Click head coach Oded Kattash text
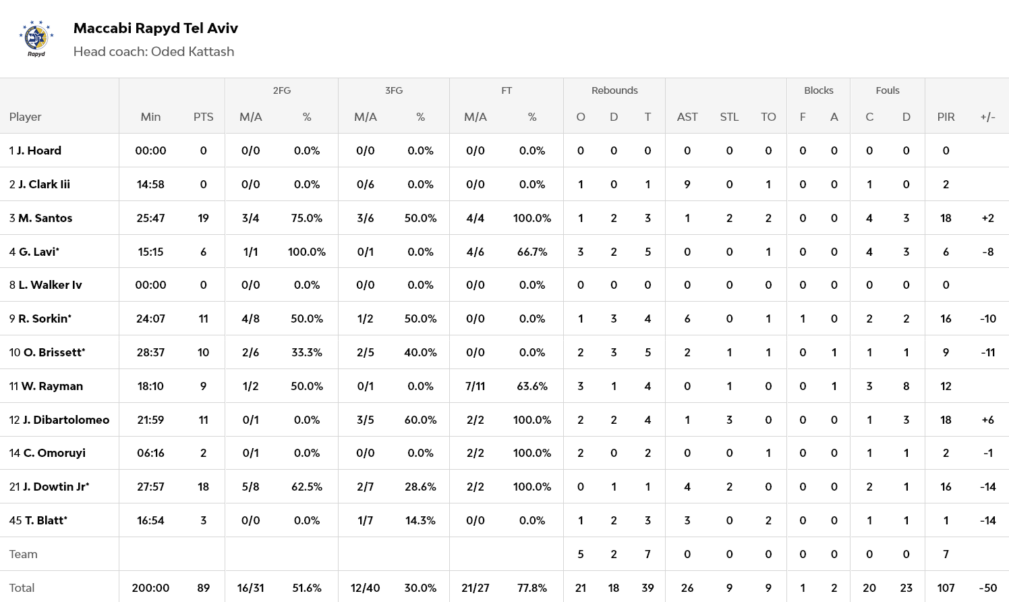 [x=154, y=52]
